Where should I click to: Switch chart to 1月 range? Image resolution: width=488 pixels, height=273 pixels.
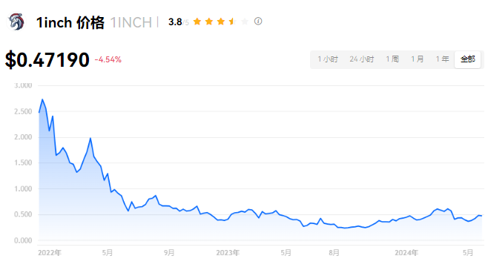418,59
